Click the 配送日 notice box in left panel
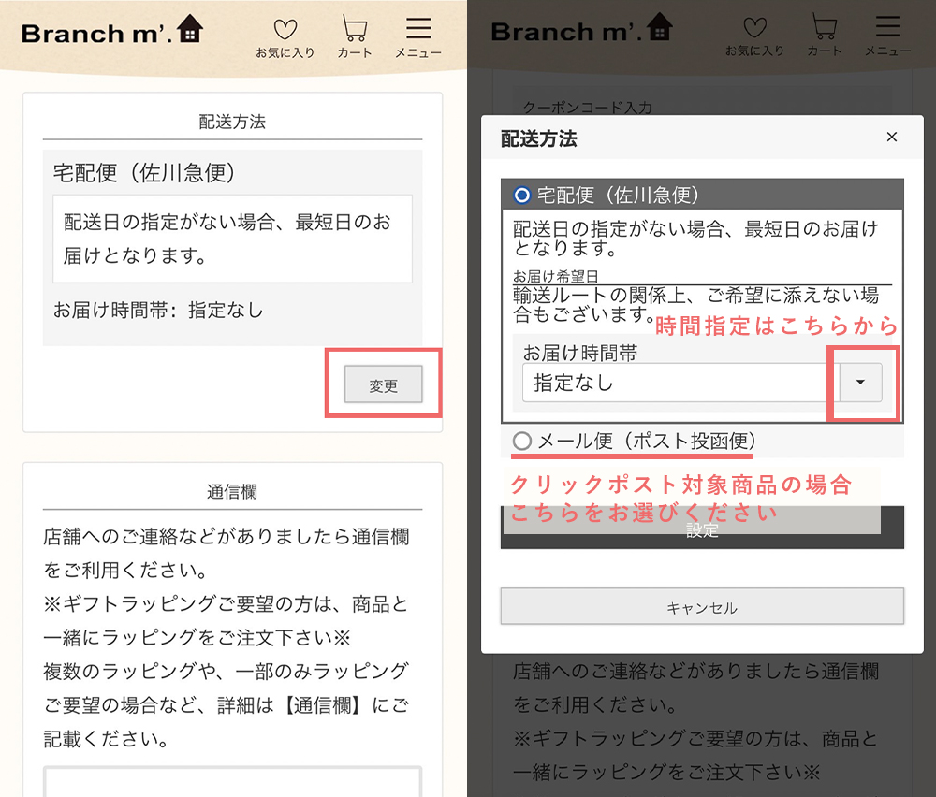Viewport: 936px width, 797px height. (232, 239)
